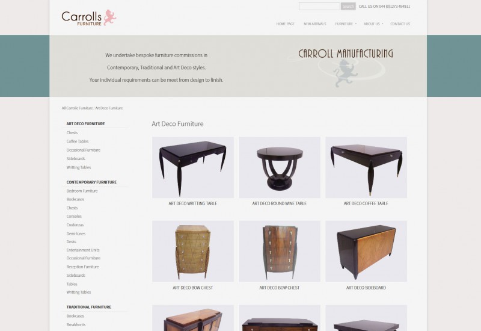Follow the All Carrolls Furniture breadcrumb link
The image size is (481, 331).
[x=77, y=108]
